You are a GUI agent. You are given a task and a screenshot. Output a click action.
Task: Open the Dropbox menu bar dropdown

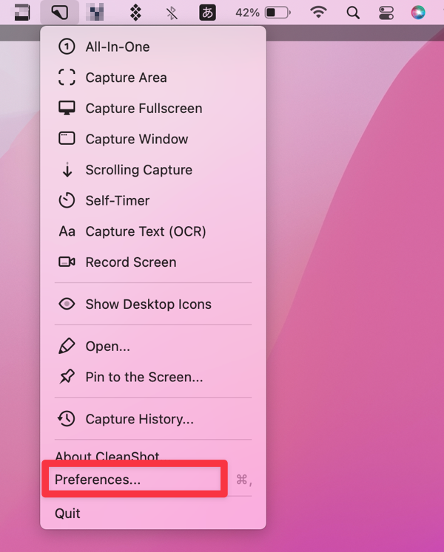[x=135, y=13]
